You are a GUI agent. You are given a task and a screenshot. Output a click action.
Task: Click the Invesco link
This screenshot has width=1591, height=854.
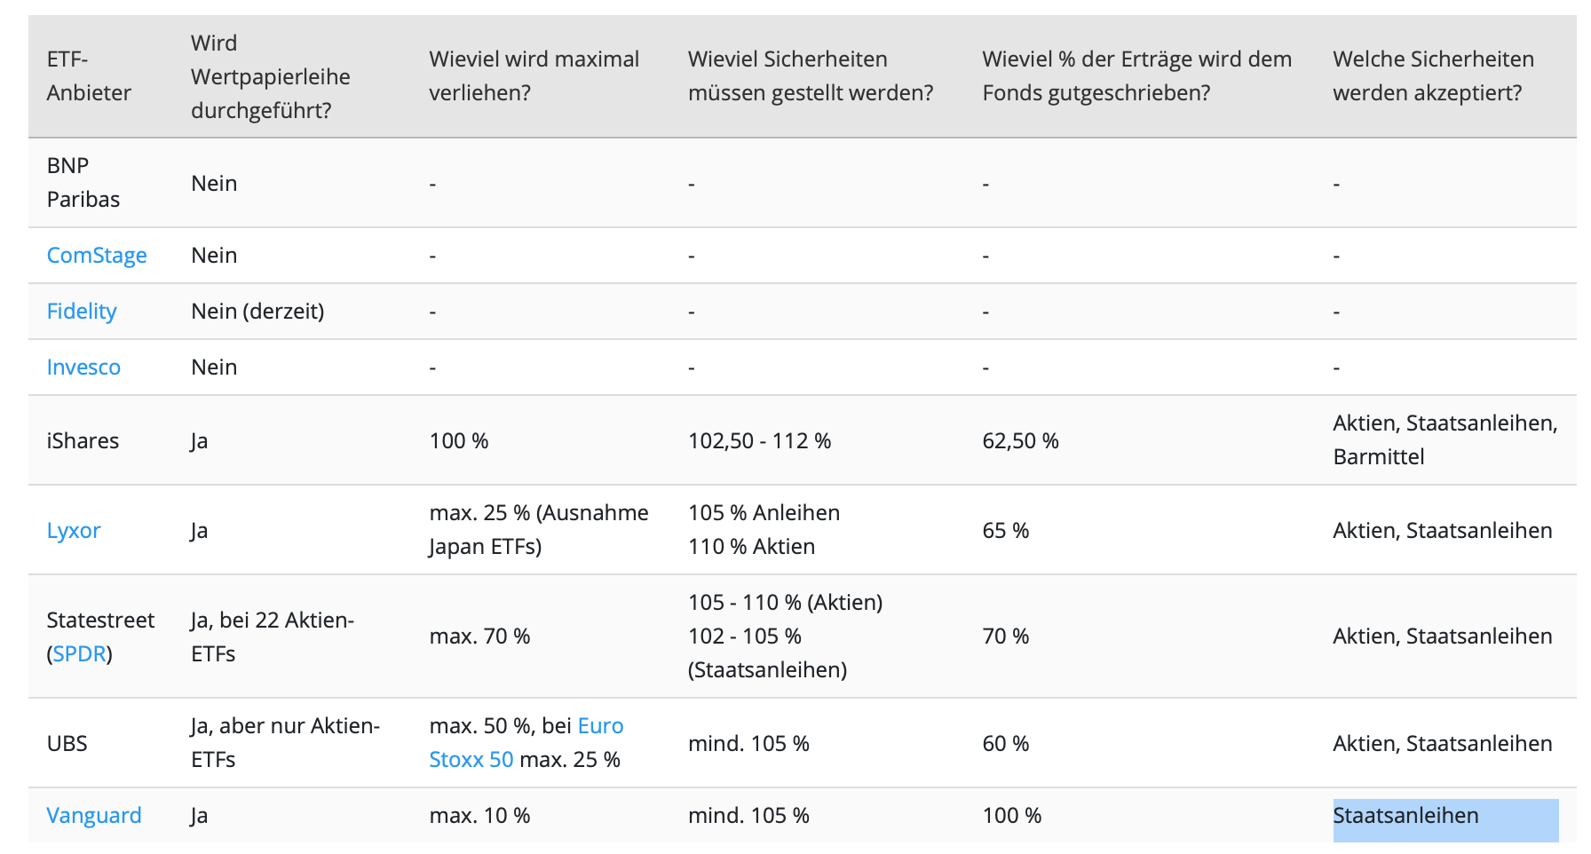coord(83,368)
